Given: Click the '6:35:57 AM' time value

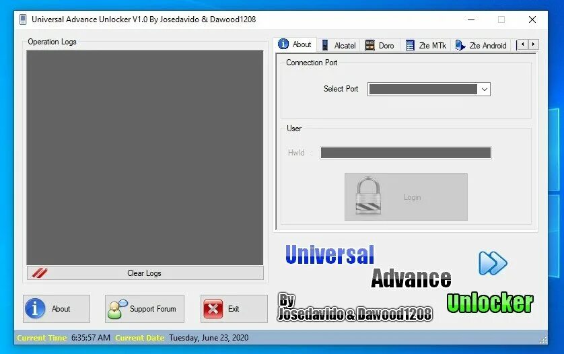Looking at the screenshot, I should pyautogui.click(x=91, y=338).
